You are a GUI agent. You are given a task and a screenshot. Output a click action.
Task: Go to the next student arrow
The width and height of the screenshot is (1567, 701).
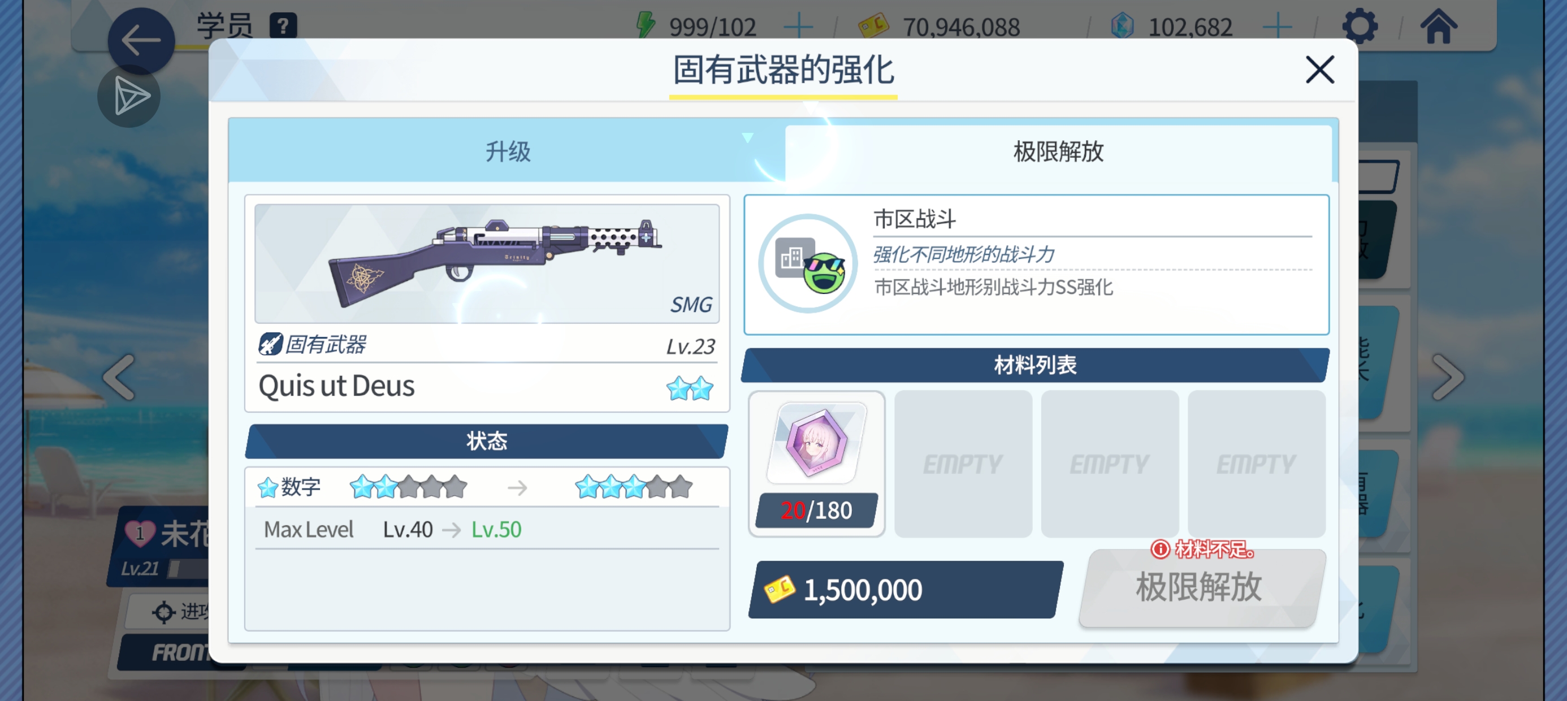(1448, 378)
